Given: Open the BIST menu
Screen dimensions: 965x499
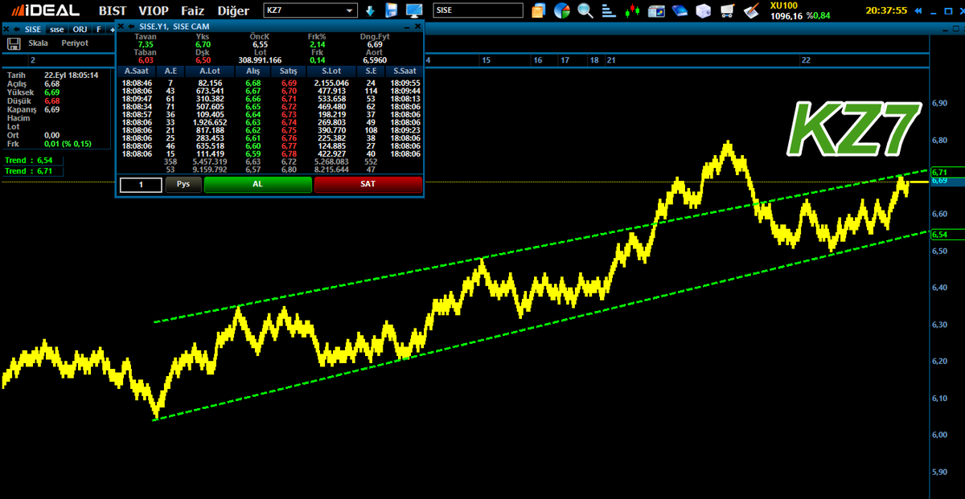Looking at the screenshot, I should (x=113, y=11).
